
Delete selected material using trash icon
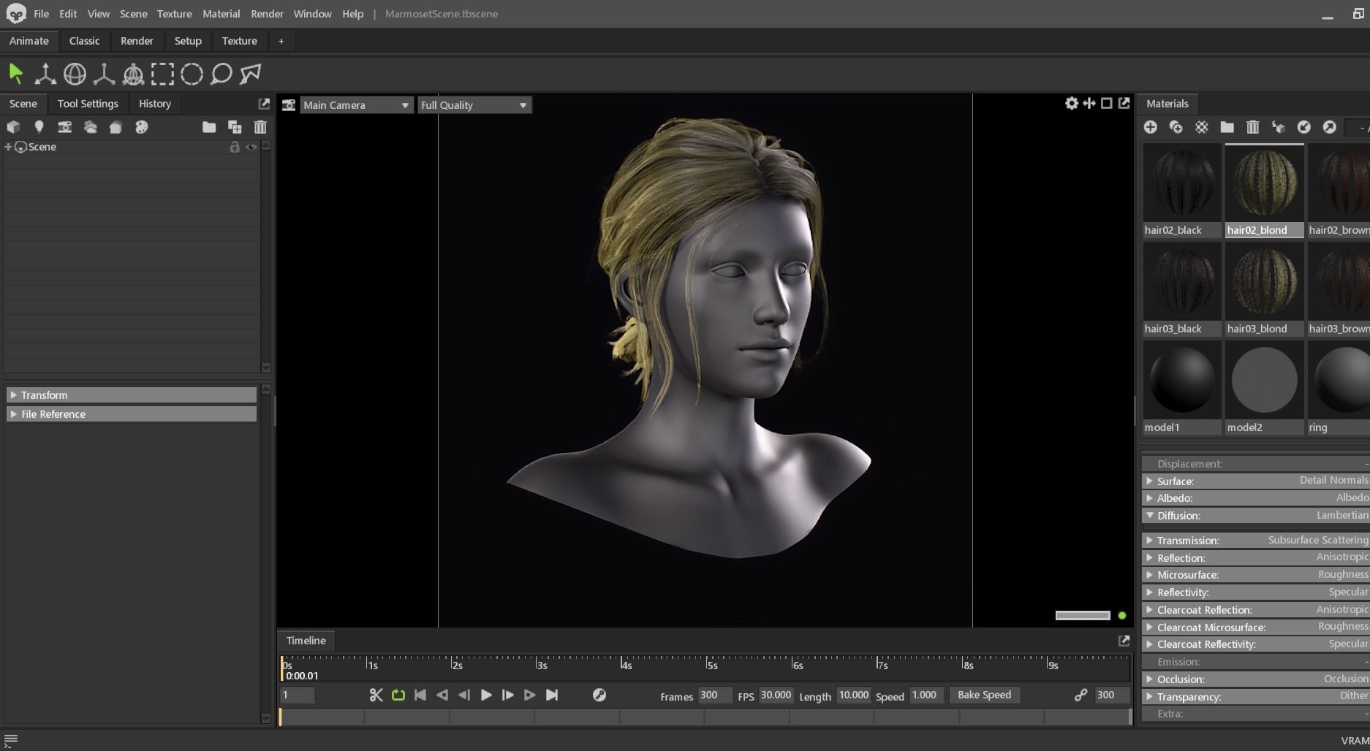click(1252, 127)
